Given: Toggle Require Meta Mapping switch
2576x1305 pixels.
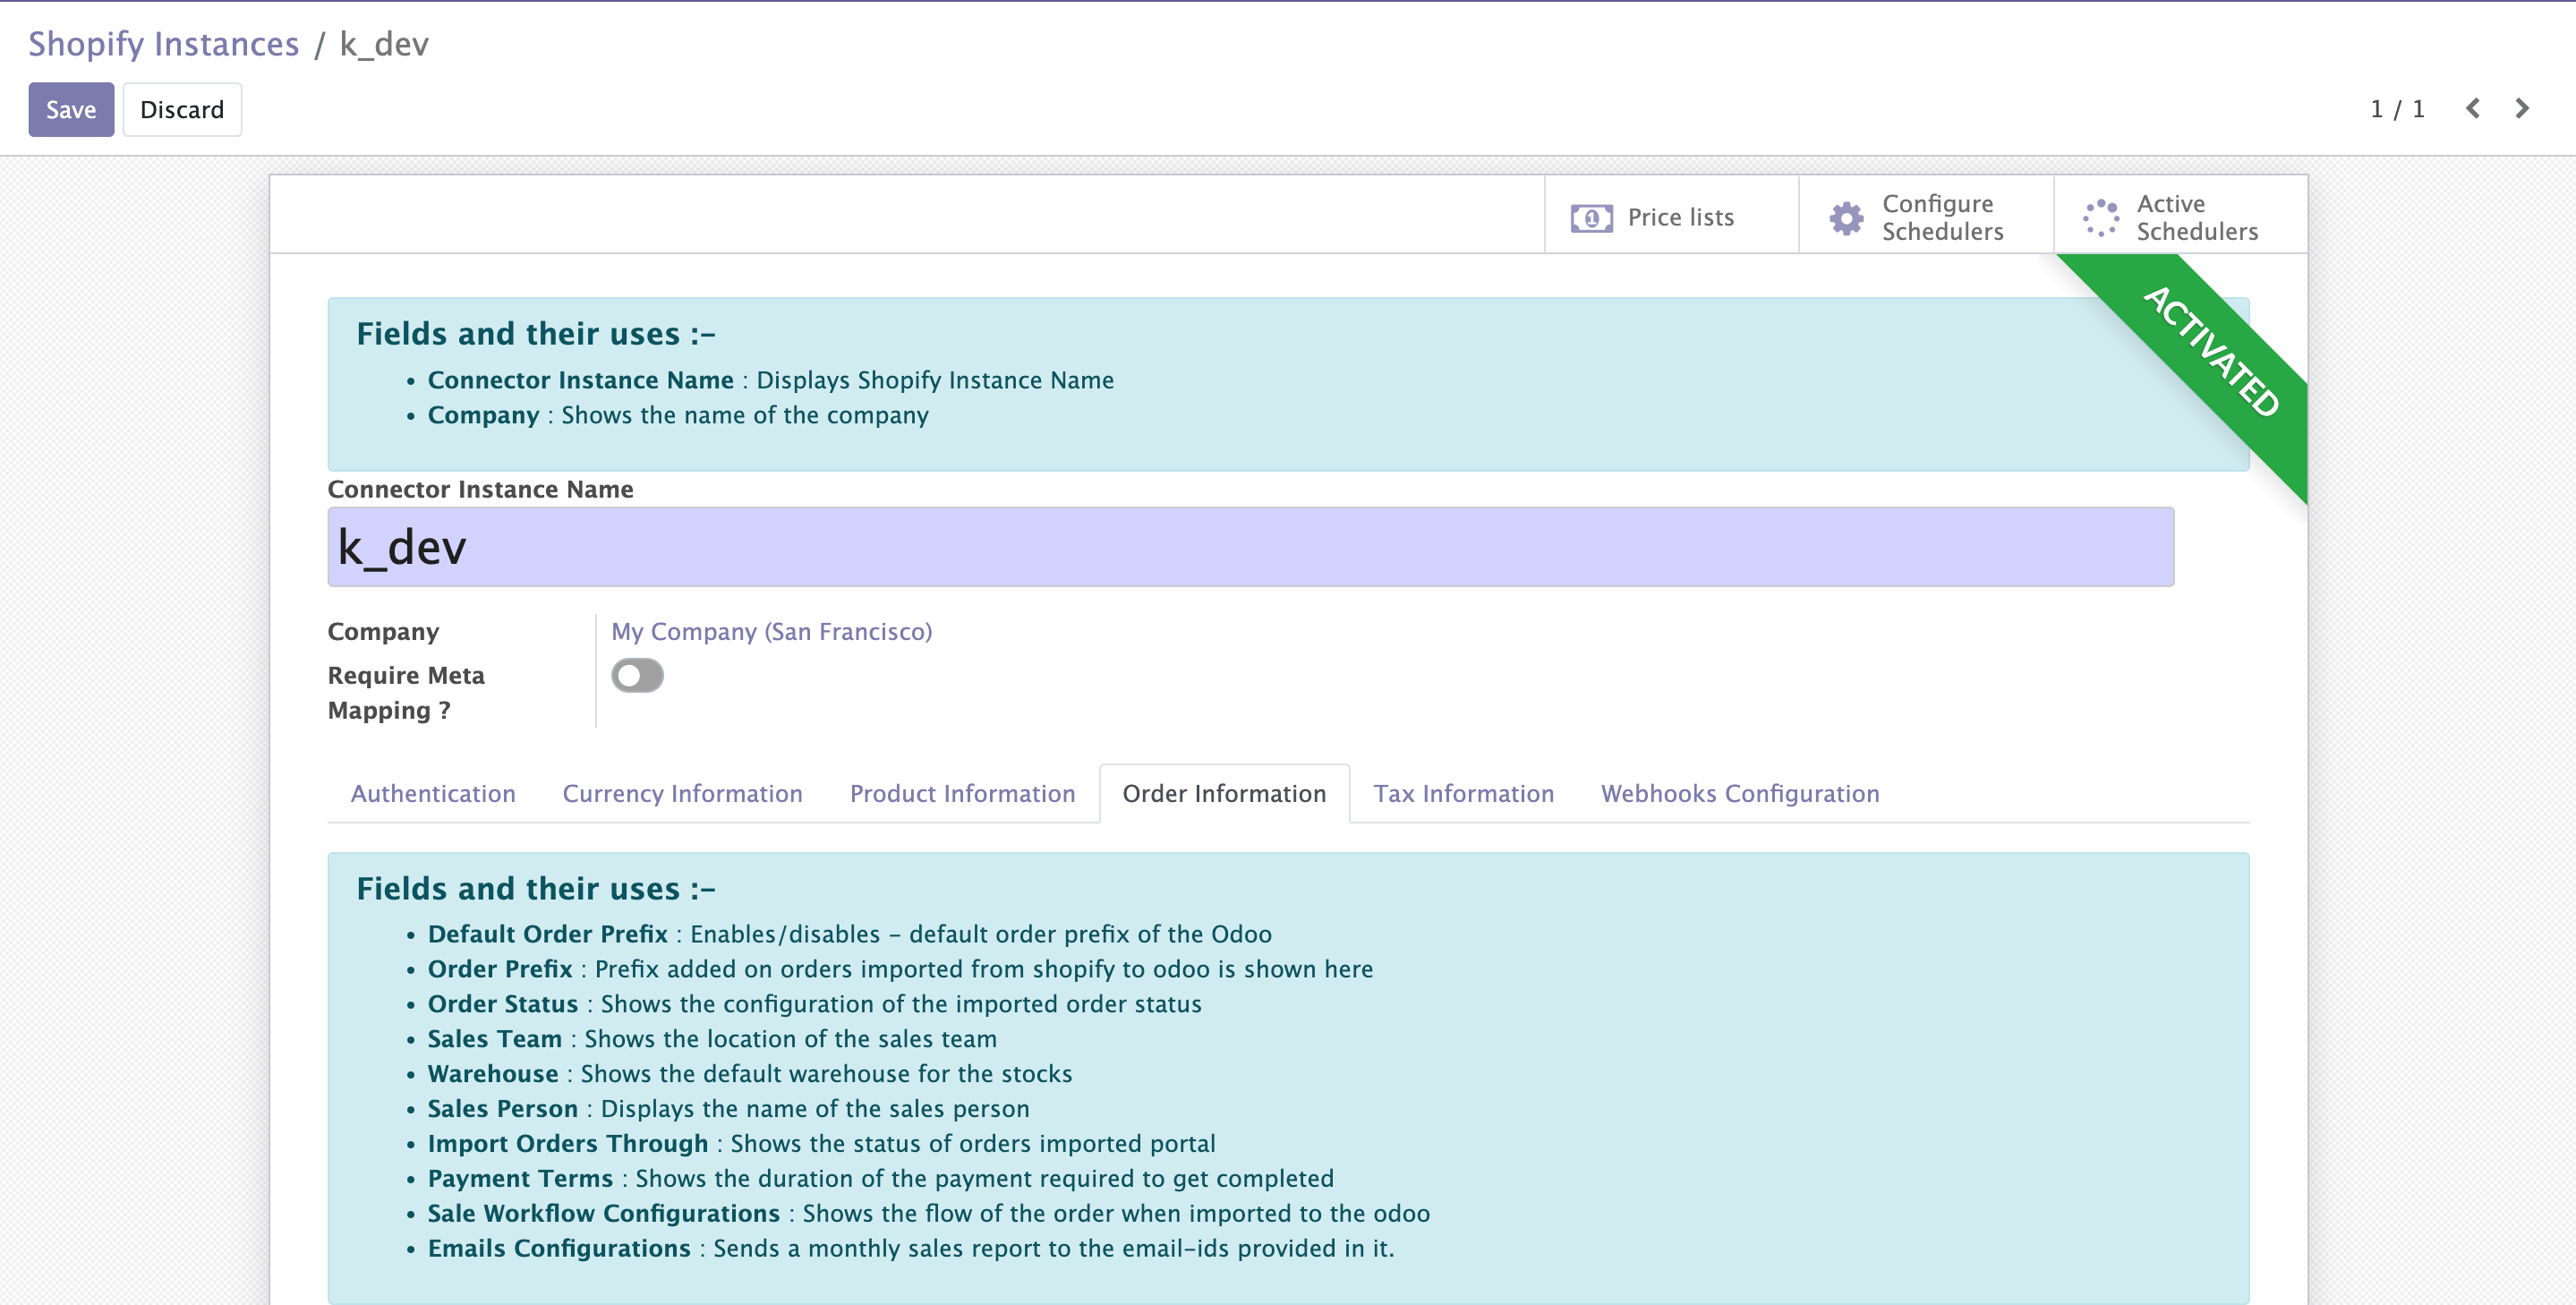Looking at the screenshot, I should click(637, 676).
